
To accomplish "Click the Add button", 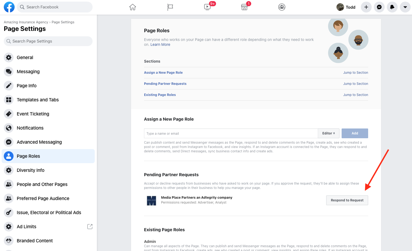I will click(355, 133).
